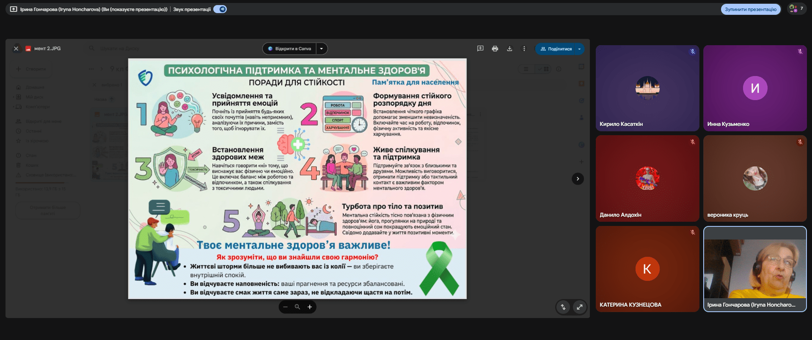Expand the arrow beside Комп'ютери

[x=14, y=107]
